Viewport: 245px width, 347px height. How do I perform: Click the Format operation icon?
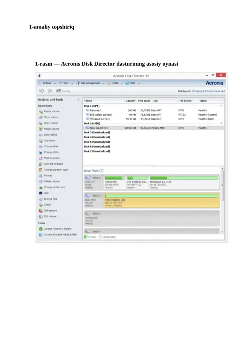point(41,176)
